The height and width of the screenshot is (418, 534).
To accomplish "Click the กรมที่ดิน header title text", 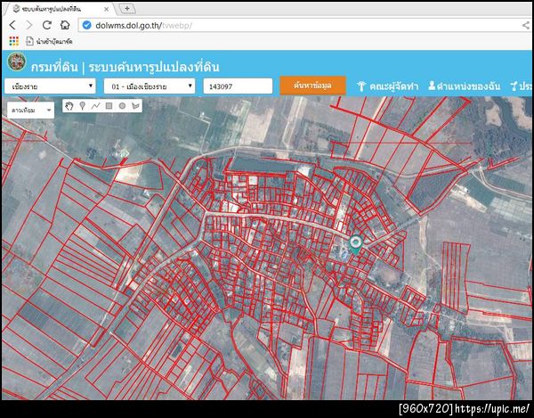I will (x=54, y=67).
